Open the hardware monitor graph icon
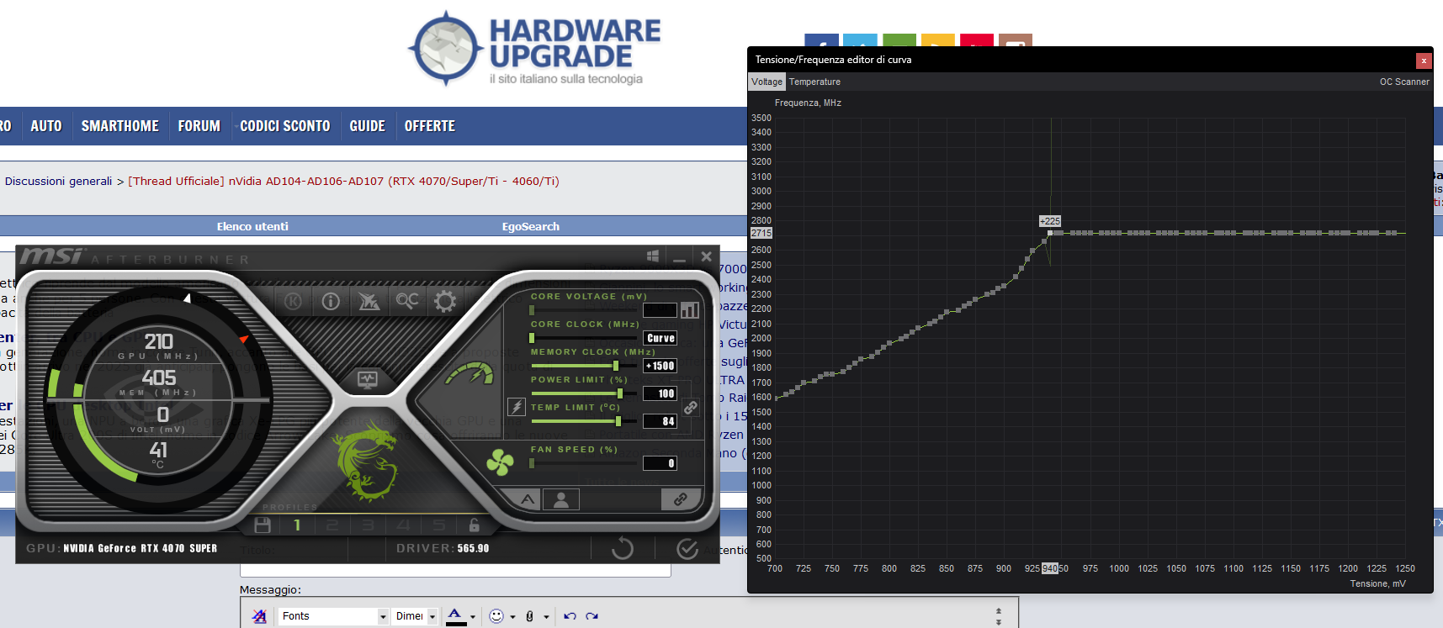 368,379
